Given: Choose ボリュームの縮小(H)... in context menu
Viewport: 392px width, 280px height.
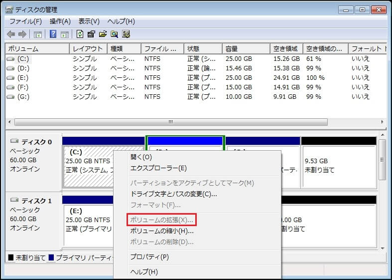Looking at the screenshot, I should pos(162,231).
